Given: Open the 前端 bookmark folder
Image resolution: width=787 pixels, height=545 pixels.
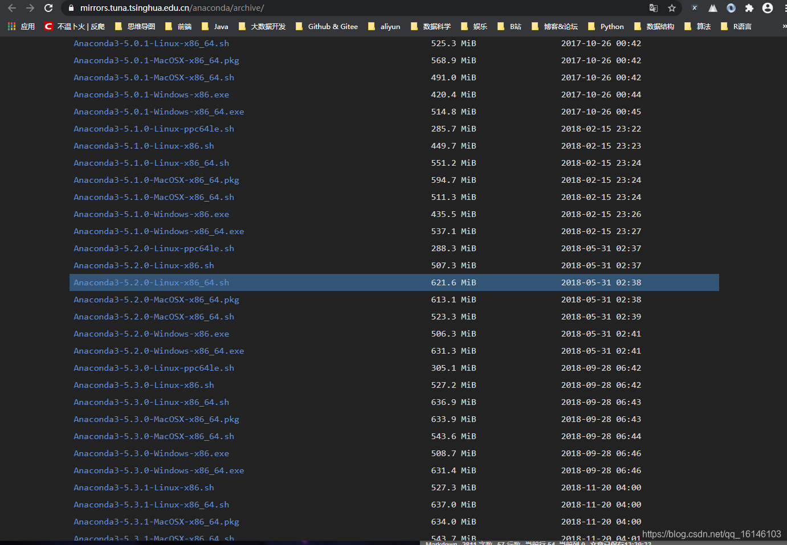Looking at the screenshot, I should (178, 26).
